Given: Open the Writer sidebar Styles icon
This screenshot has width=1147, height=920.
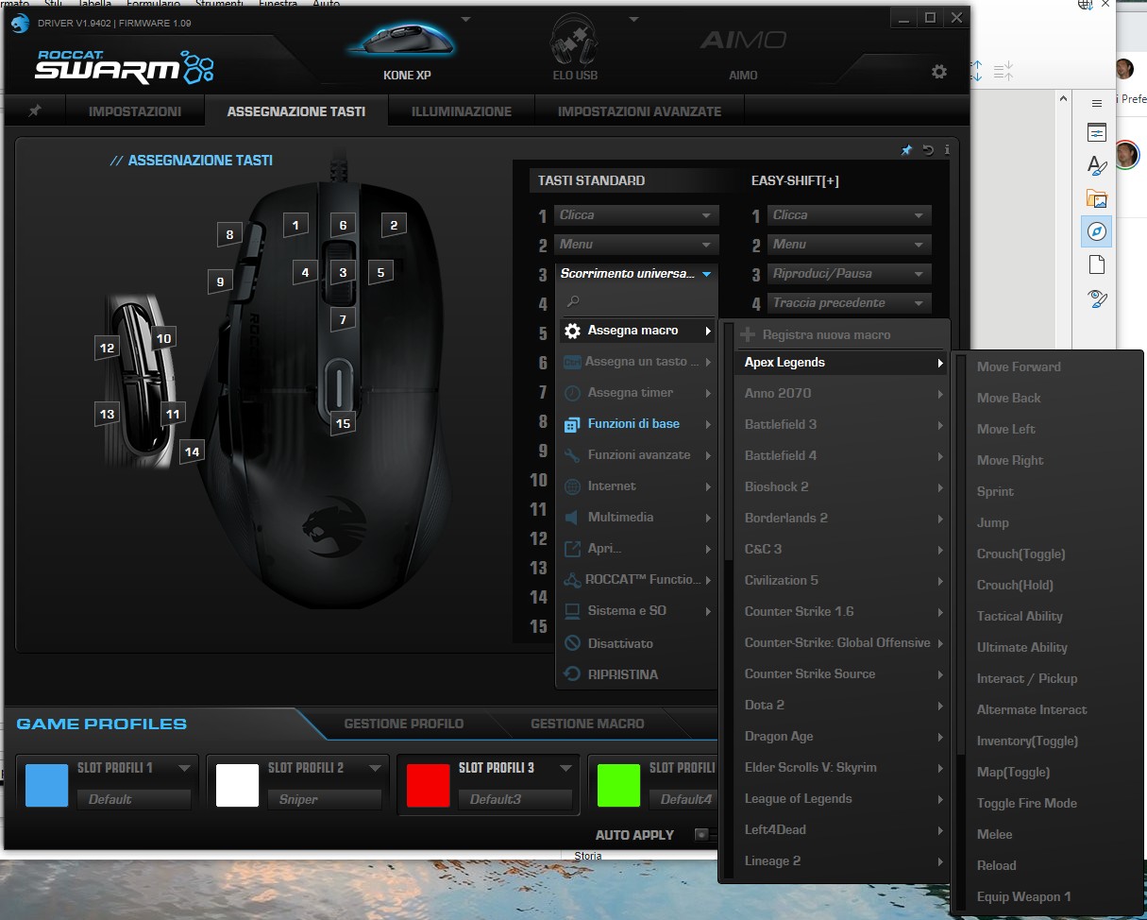Looking at the screenshot, I should pyautogui.click(x=1096, y=165).
